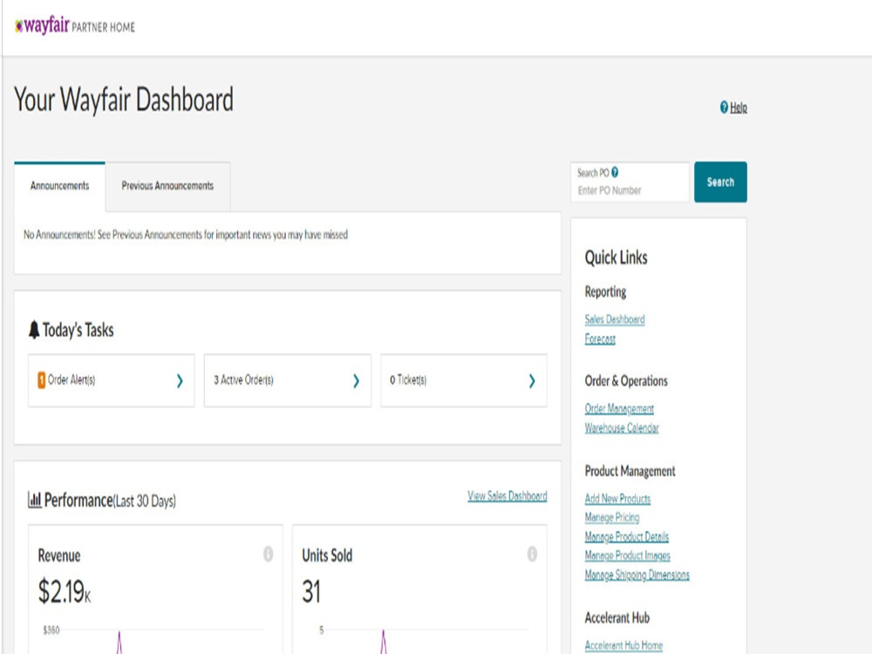
Task: Click the teal Search button
Action: 720,182
